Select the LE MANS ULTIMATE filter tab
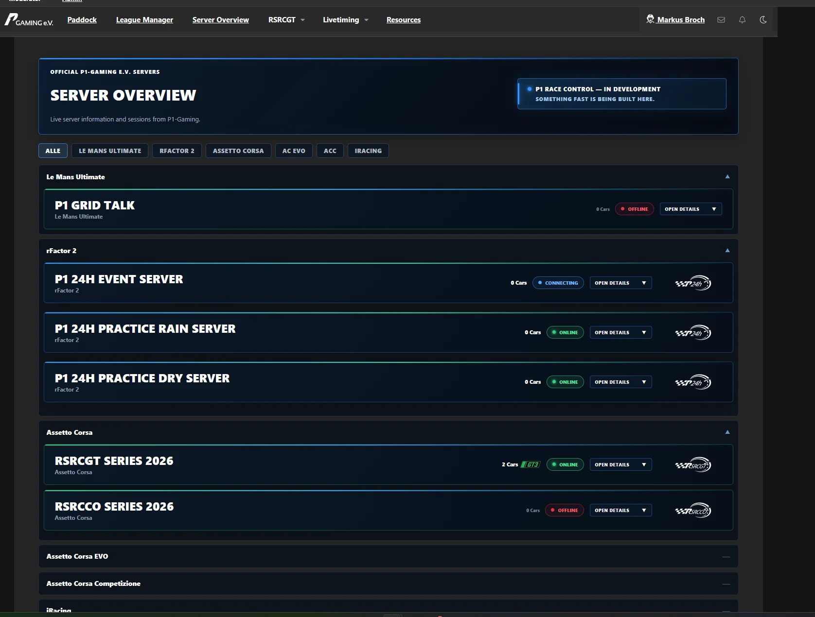815x617 pixels. click(110, 151)
